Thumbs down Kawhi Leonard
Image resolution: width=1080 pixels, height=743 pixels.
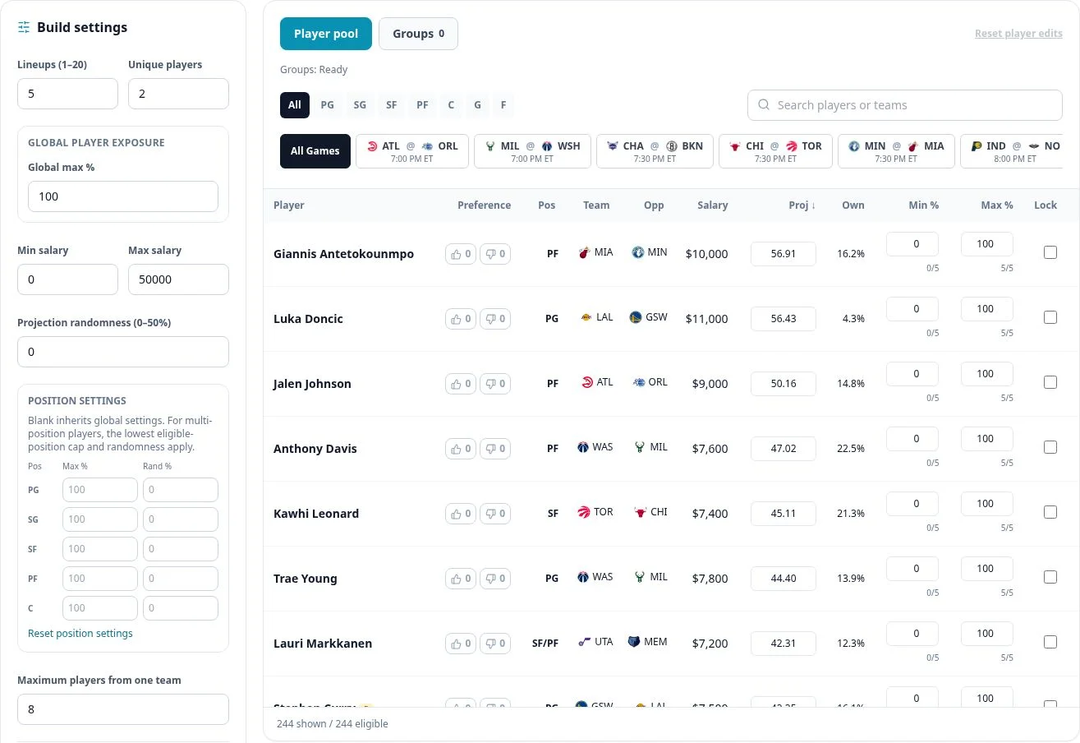coord(495,514)
